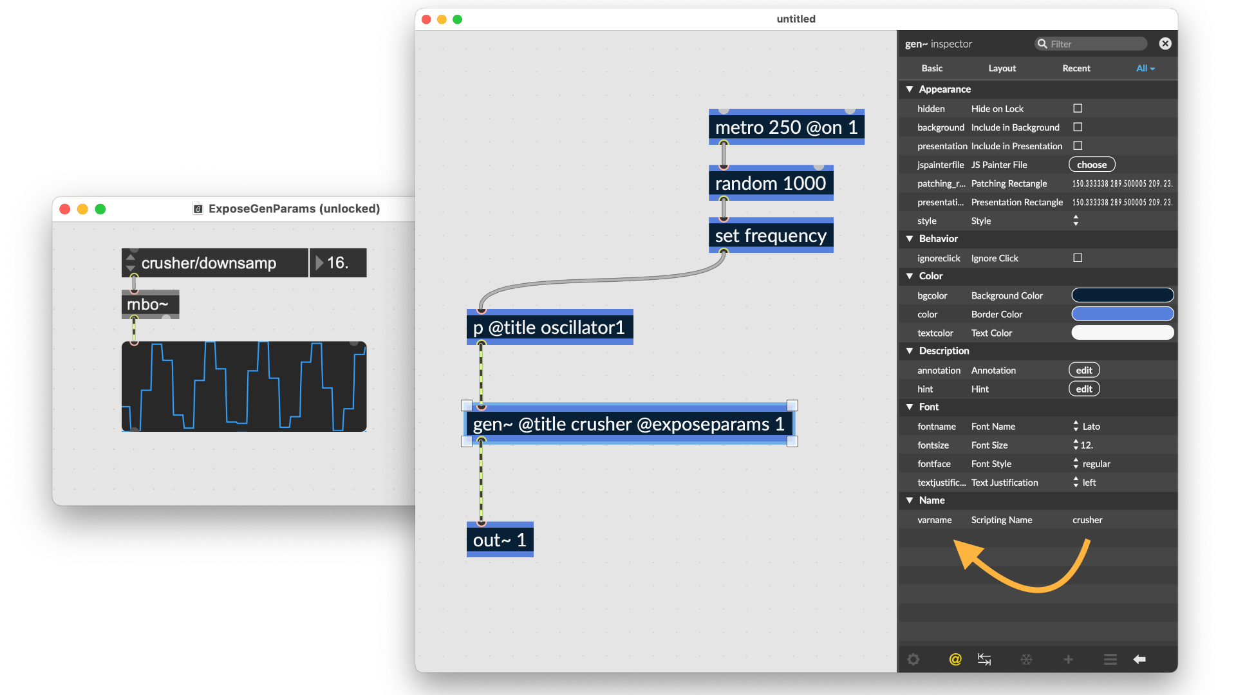Collapse the Color section triangle
The width and height of the screenshot is (1236, 695).
tap(910, 275)
